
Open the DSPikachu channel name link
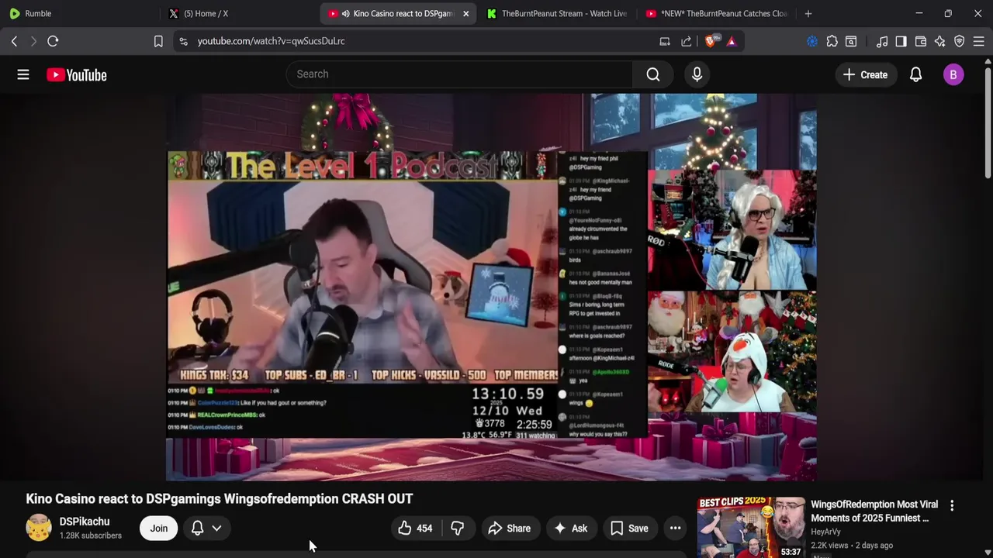coord(85,522)
